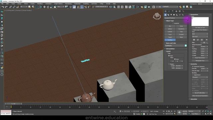Select the Region layout radio button
The height and width of the screenshot is (120, 213).
pyautogui.click(x=169, y=64)
